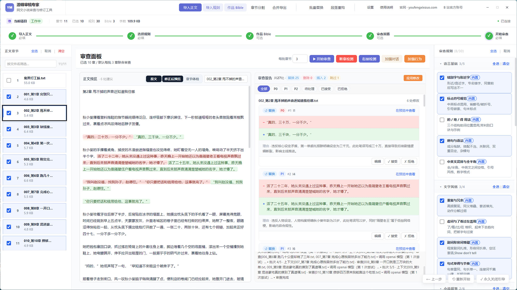View suggestion #1 在预览中查看
Viewport: 517px width, 290px height.
[405, 111]
